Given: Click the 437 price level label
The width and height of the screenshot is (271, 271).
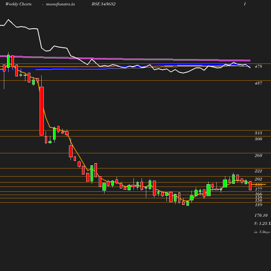Looking at the screenshot, I should (258, 83).
